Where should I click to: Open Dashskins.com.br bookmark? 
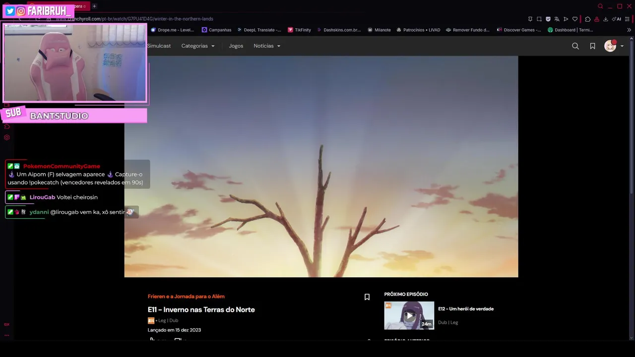pyautogui.click(x=339, y=30)
